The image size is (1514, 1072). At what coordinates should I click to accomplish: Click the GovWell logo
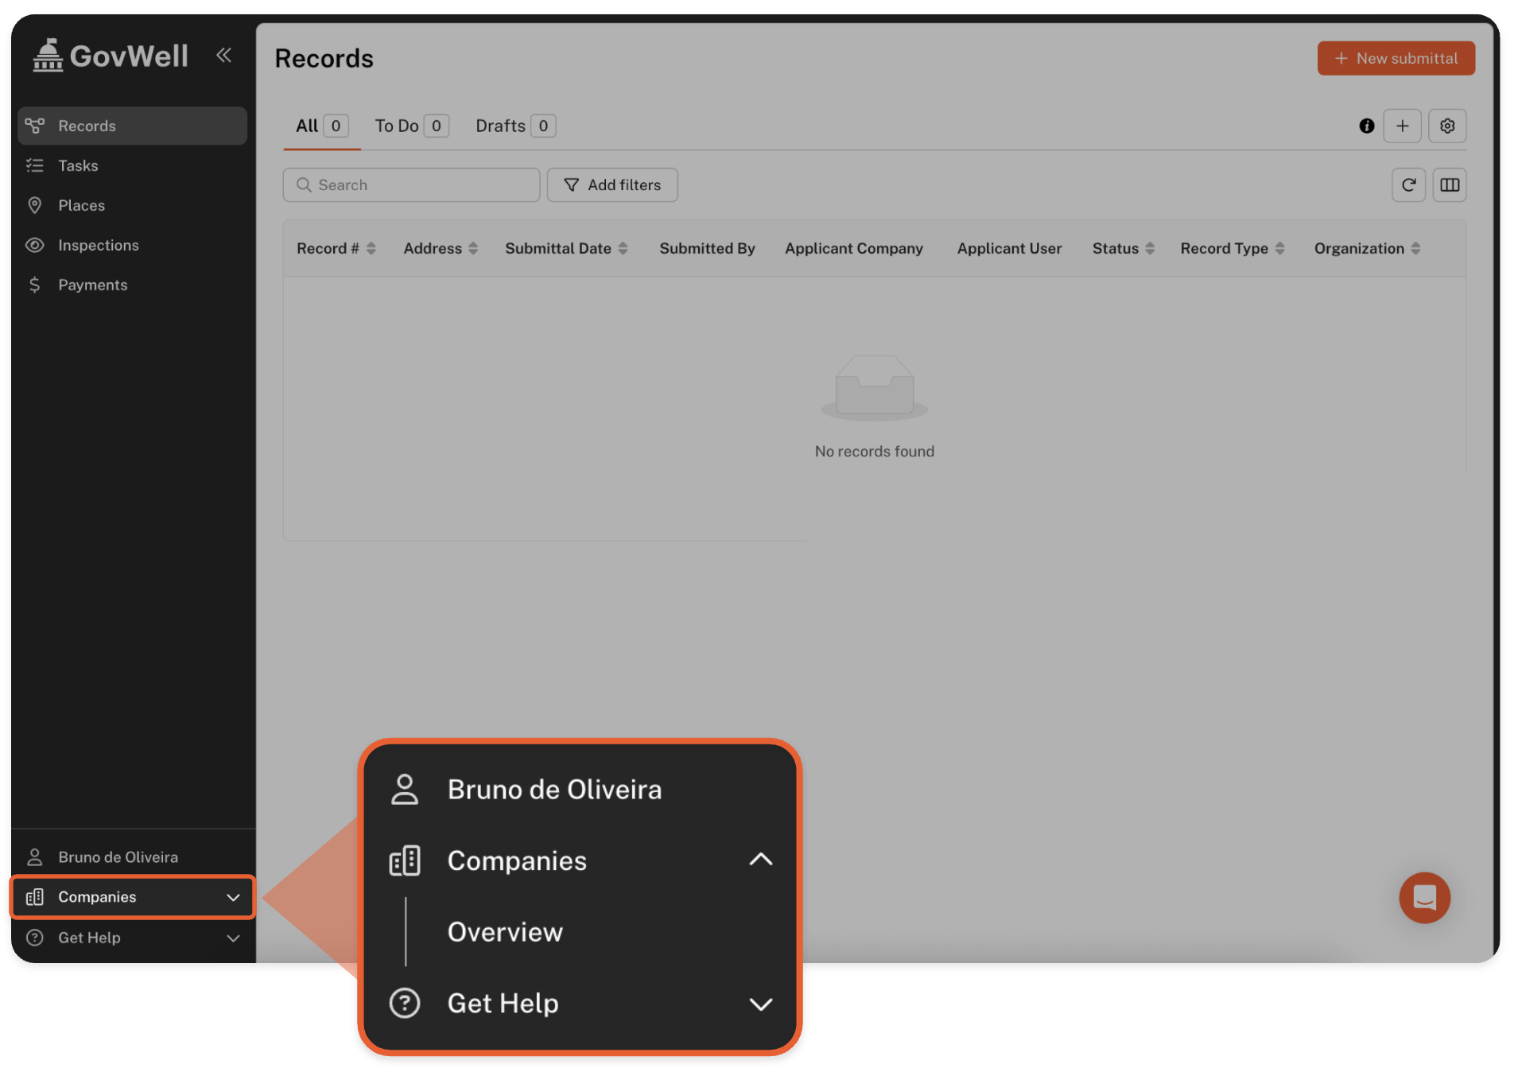pos(111,56)
